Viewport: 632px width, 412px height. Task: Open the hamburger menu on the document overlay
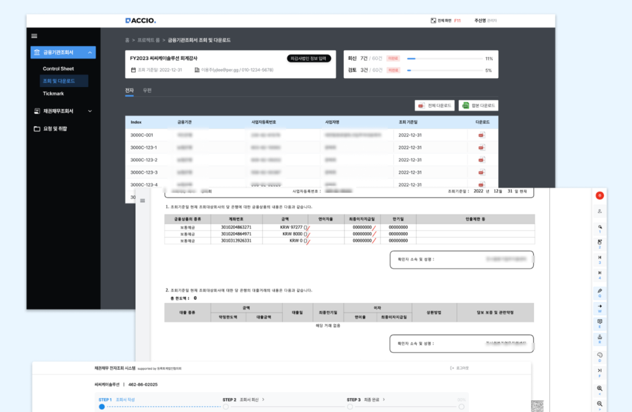pyautogui.click(x=142, y=201)
